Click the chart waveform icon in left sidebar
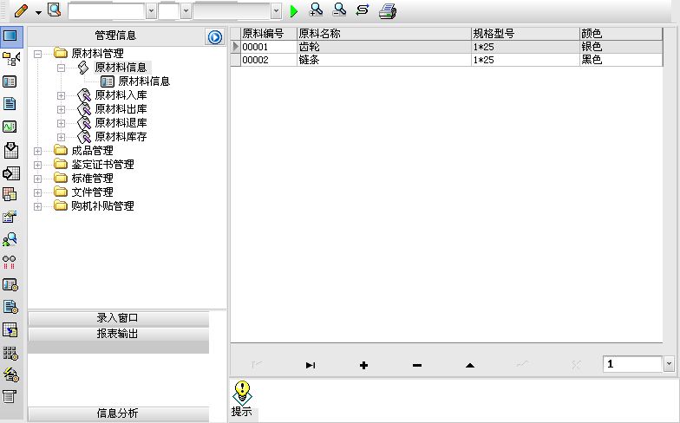Screen dimensions: 680x423 (x=10, y=127)
